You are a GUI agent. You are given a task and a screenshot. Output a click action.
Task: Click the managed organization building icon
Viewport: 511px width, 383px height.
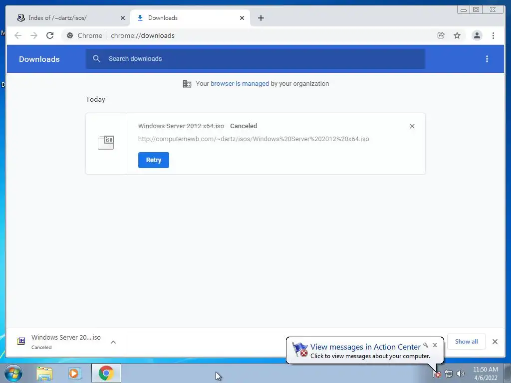coord(187,84)
